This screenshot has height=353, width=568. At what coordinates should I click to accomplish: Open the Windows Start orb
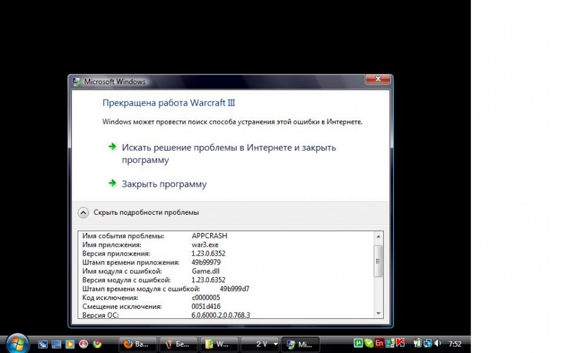point(17,344)
